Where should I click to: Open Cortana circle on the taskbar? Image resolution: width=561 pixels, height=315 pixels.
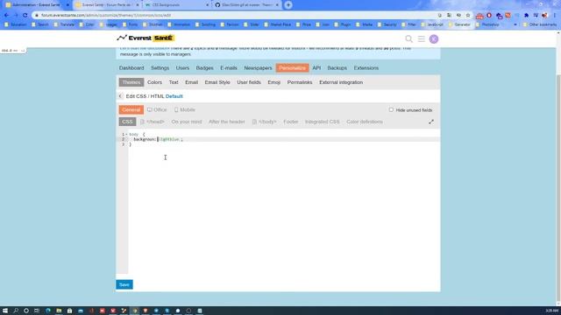(x=26, y=311)
